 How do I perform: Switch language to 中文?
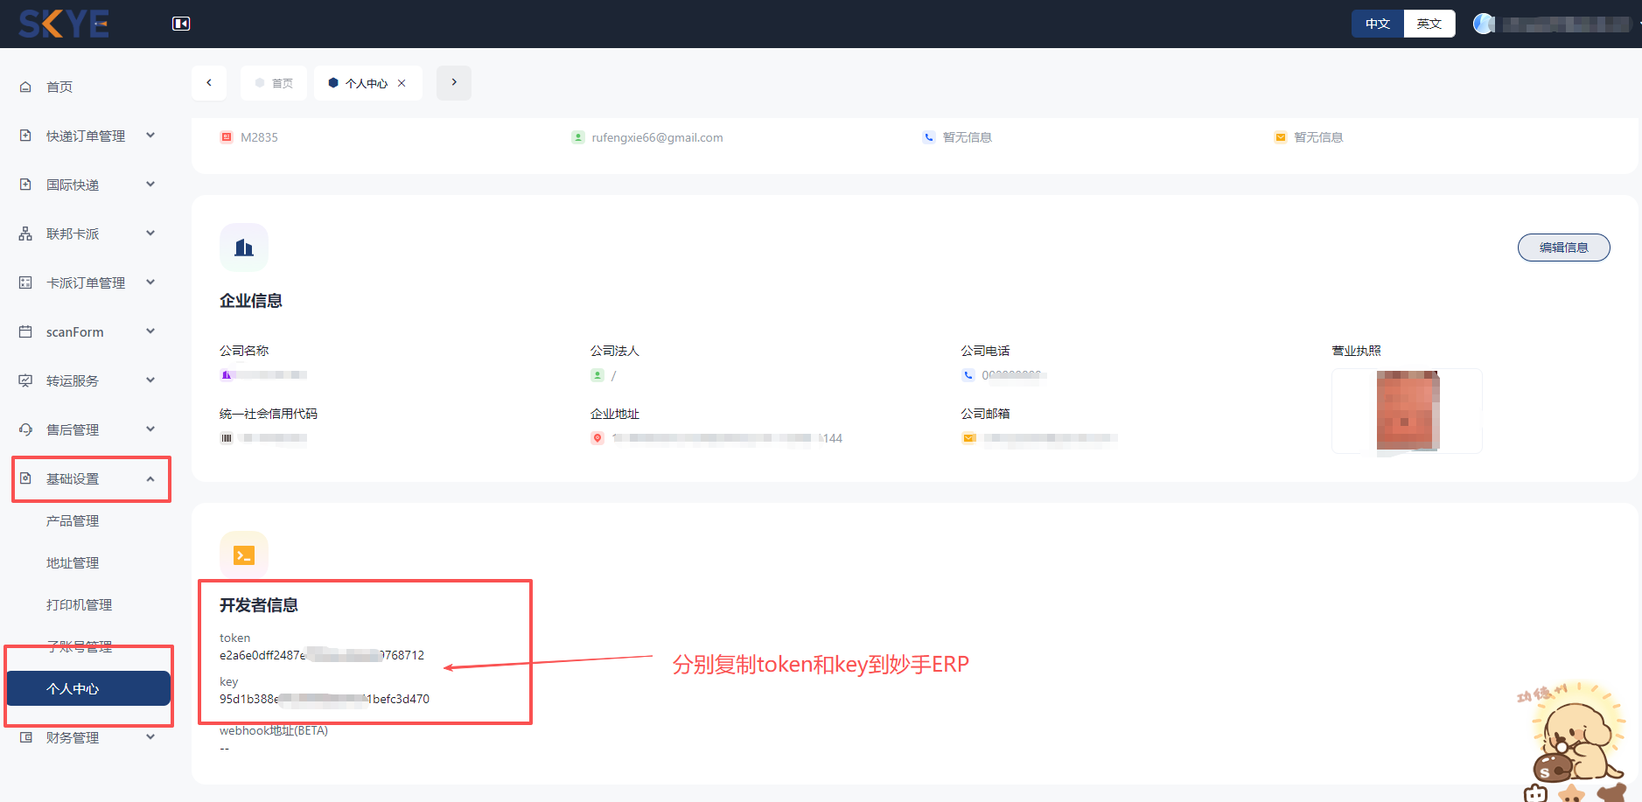pos(1376,24)
